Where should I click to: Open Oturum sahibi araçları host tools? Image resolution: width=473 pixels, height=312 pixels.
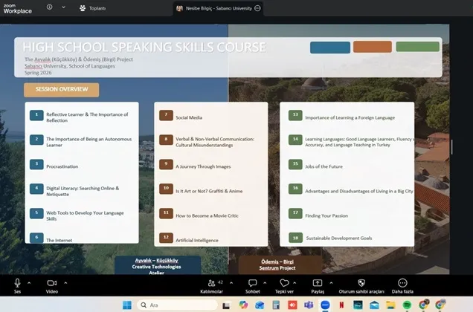coord(361,283)
